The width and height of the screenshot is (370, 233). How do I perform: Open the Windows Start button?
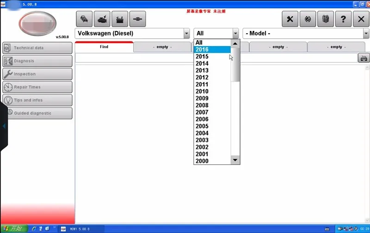tap(14, 228)
